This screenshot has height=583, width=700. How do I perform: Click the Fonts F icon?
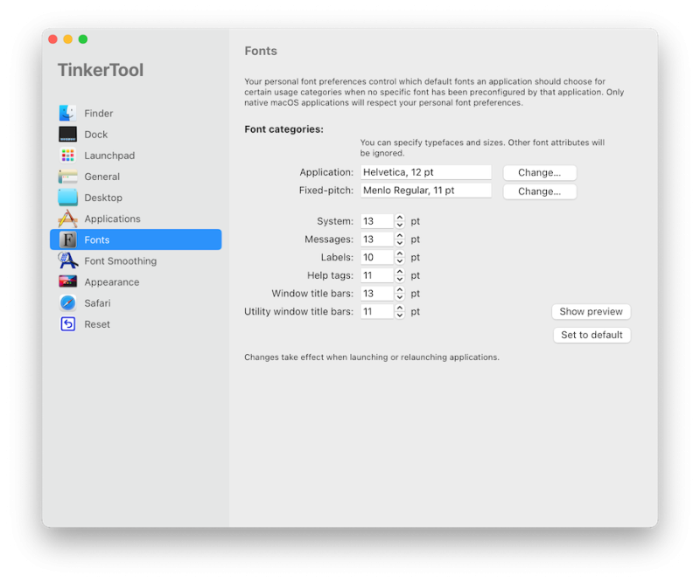(68, 240)
